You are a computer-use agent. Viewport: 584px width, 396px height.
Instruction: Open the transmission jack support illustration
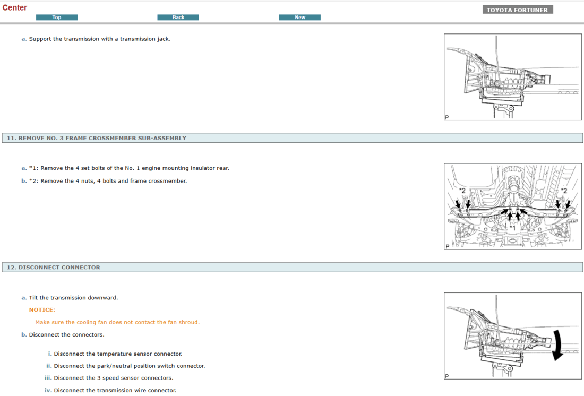point(512,77)
